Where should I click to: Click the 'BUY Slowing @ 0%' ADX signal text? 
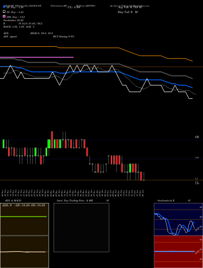tap(64, 37)
